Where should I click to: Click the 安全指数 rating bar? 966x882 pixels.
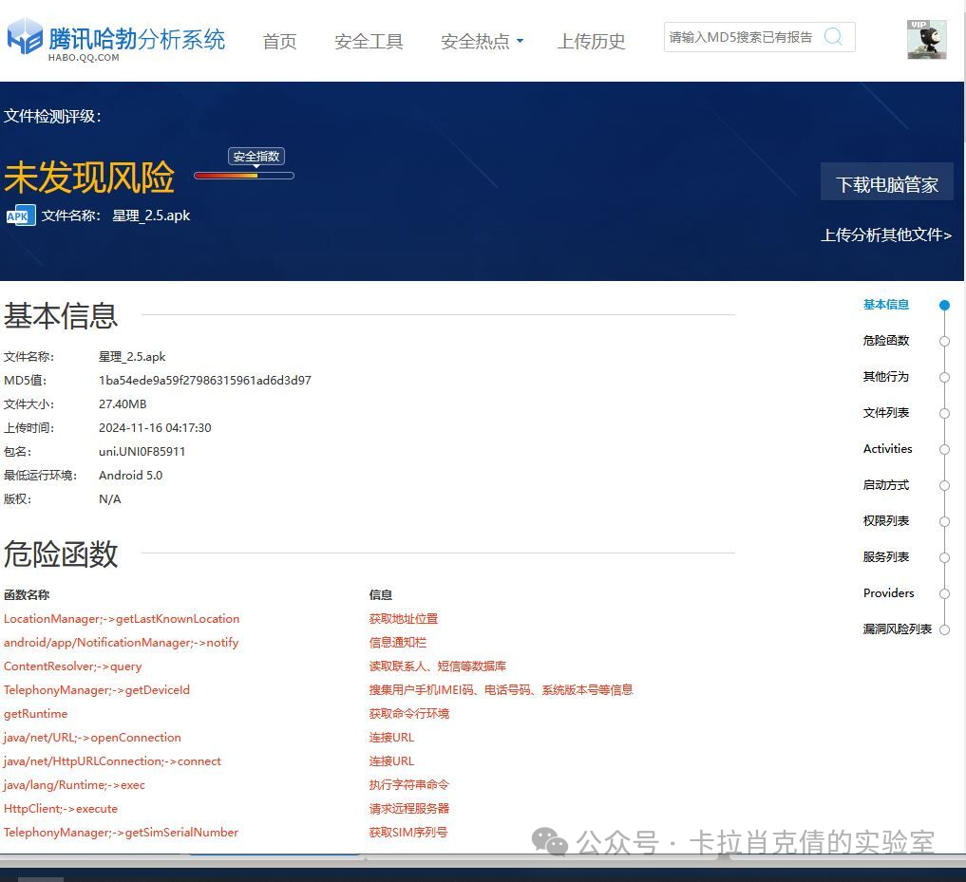click(x=243, y=176)
